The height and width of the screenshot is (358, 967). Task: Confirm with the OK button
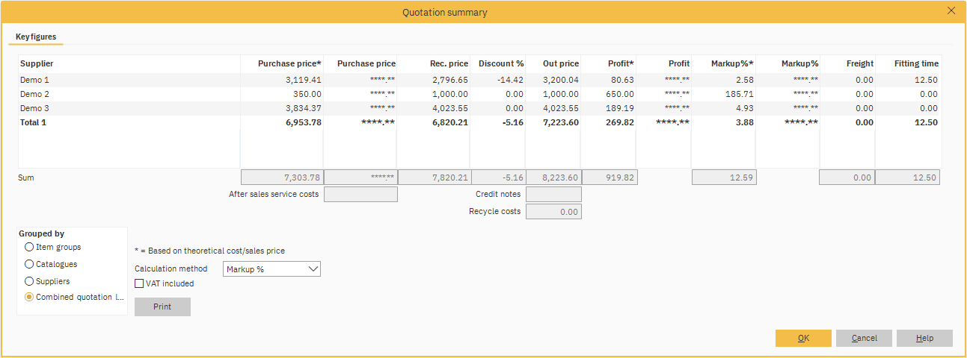[x=803, y=338]
